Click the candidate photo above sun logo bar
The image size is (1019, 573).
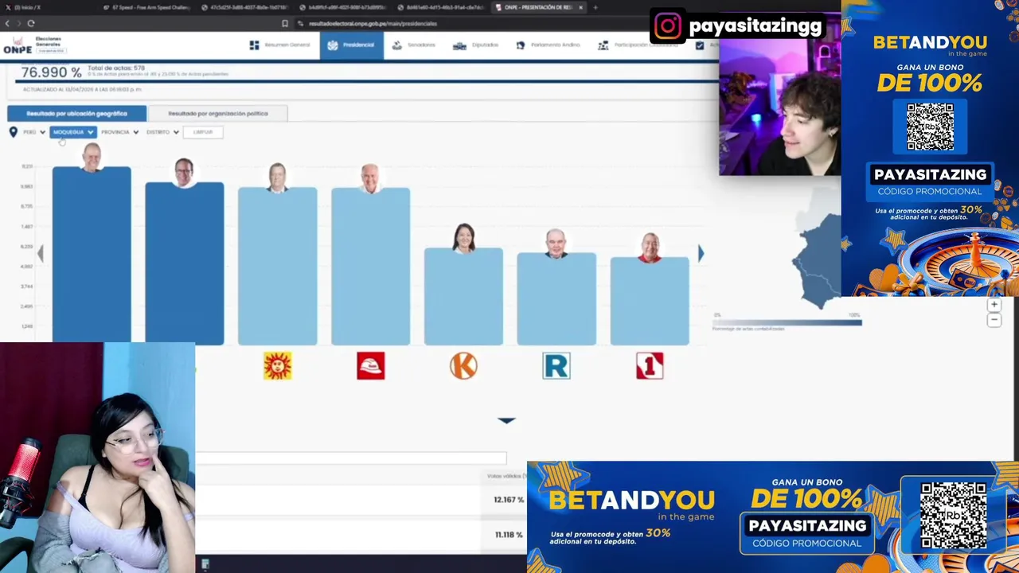coord(277,177)
